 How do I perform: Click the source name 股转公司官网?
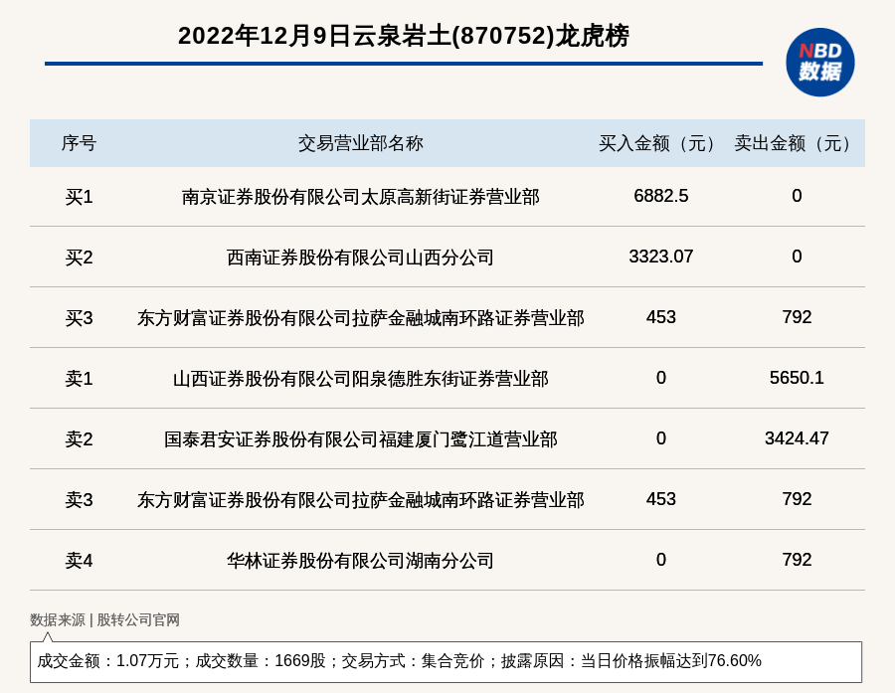coord(138,620)
